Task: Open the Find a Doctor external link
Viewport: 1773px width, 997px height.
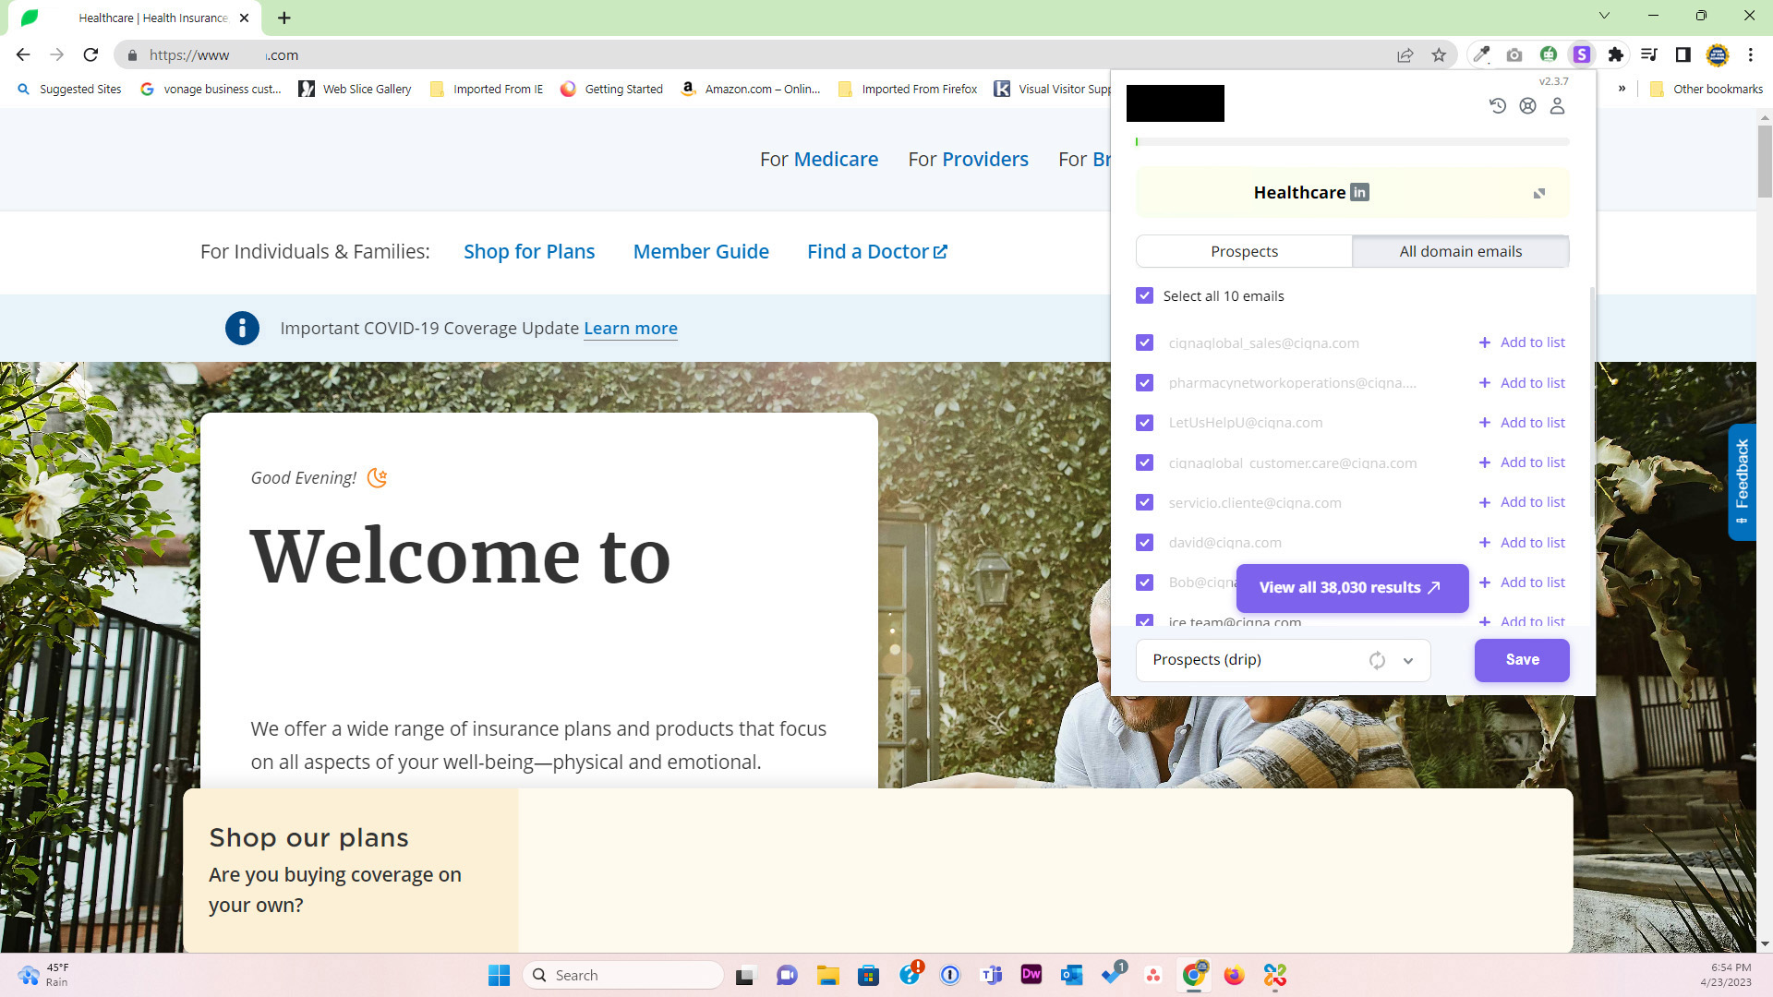Action: [x=875, y=251]
